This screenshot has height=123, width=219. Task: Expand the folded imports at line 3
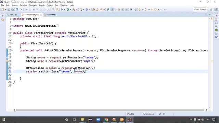(x=12, y=26)
